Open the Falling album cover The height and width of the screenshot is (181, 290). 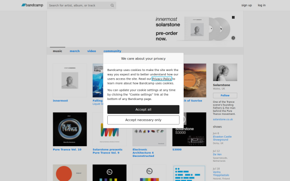coord(98,80)
